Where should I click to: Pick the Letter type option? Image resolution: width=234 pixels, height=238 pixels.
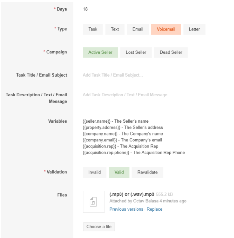click(194, 29)
